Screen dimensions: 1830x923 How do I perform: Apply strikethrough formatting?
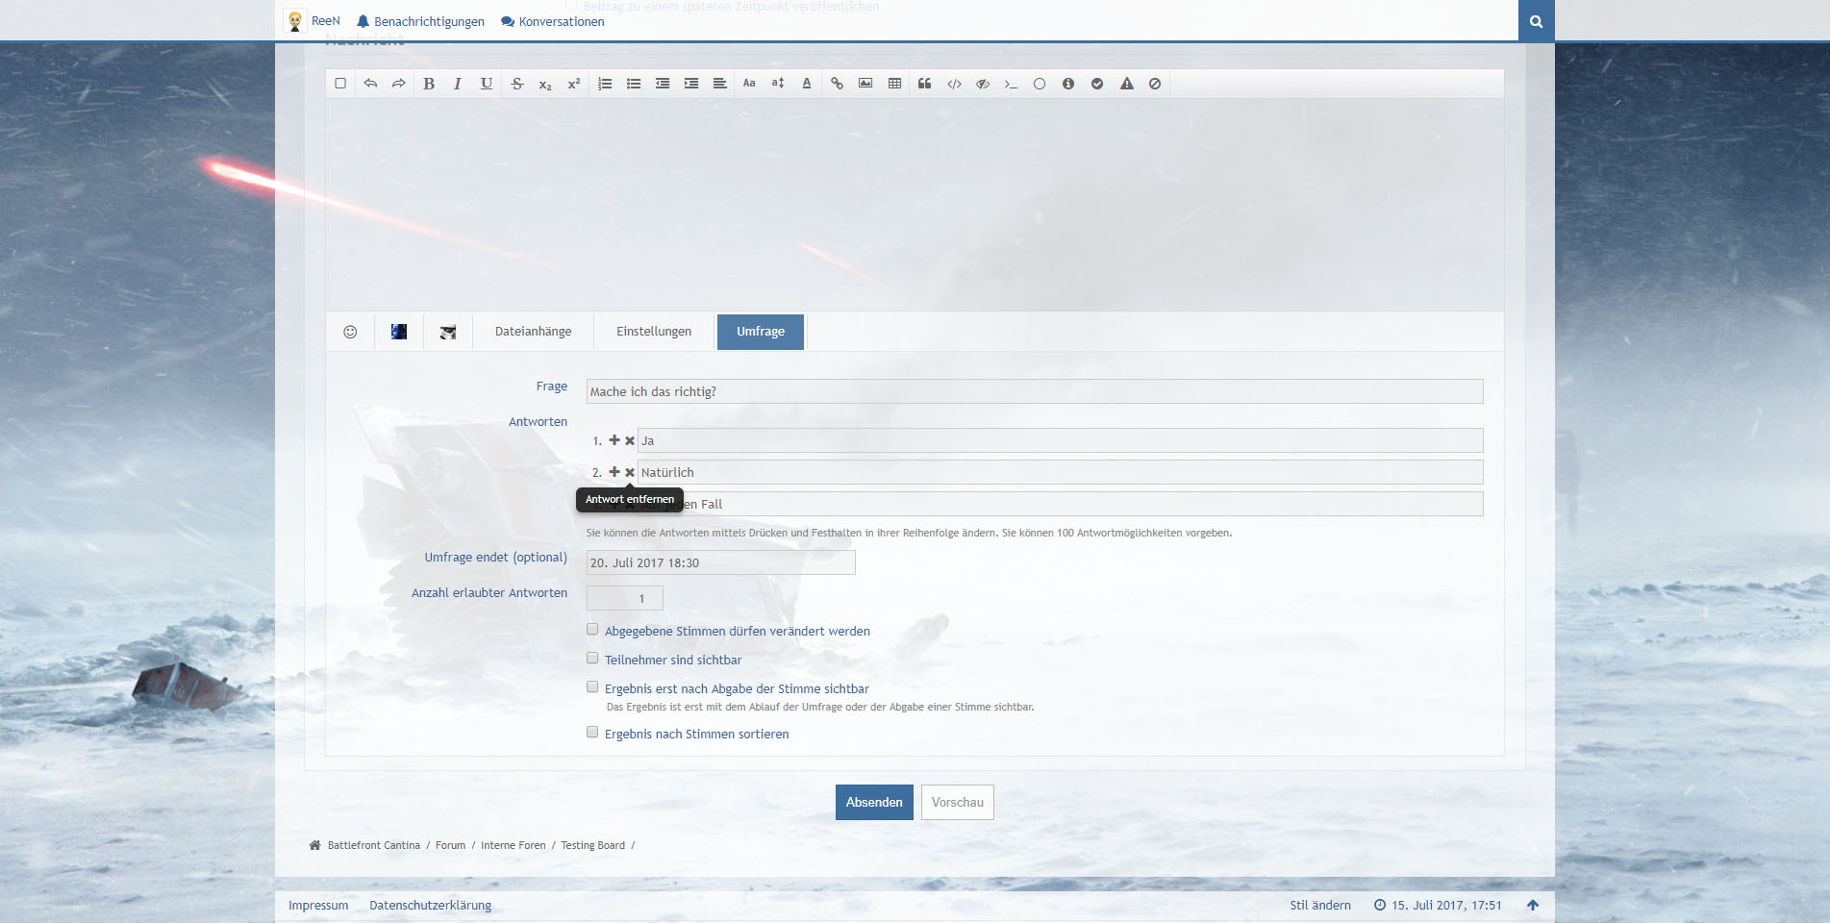pos(517,84)
